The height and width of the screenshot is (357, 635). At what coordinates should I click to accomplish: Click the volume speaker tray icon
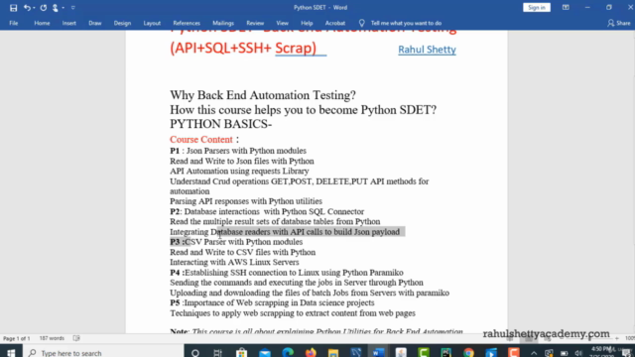tap(578, 353)
